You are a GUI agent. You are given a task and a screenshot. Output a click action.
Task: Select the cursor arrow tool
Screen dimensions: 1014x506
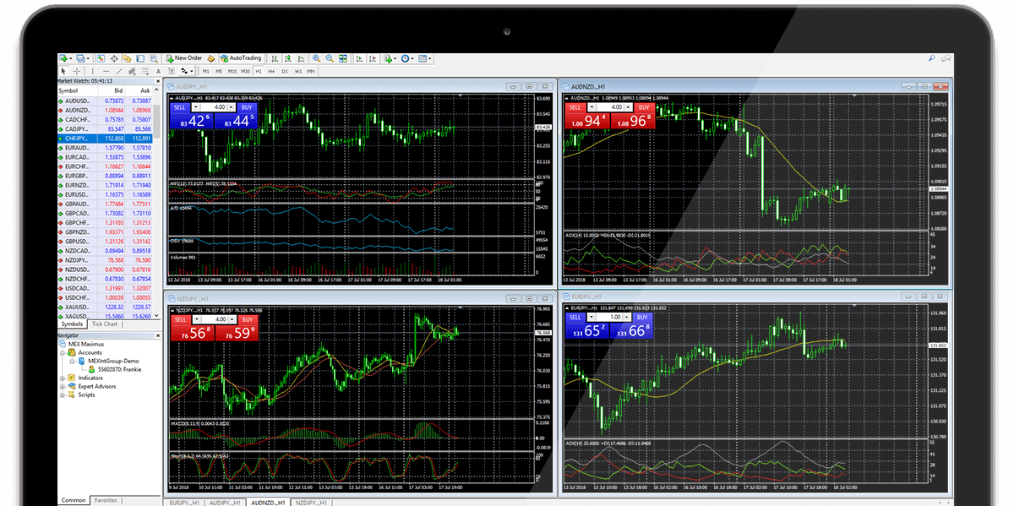coord(63,72)
